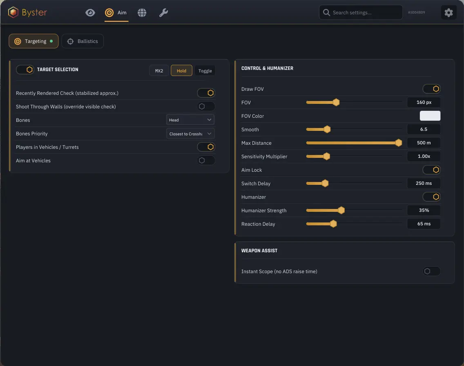
Task: Toggle the Aim Lock switch
Action: click(431, 170)
